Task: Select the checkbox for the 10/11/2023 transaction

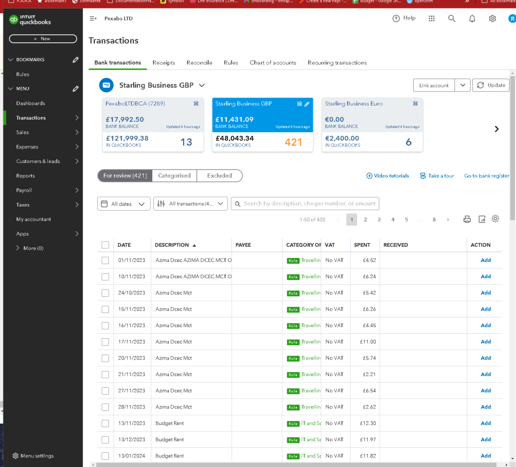Action: 105,277
